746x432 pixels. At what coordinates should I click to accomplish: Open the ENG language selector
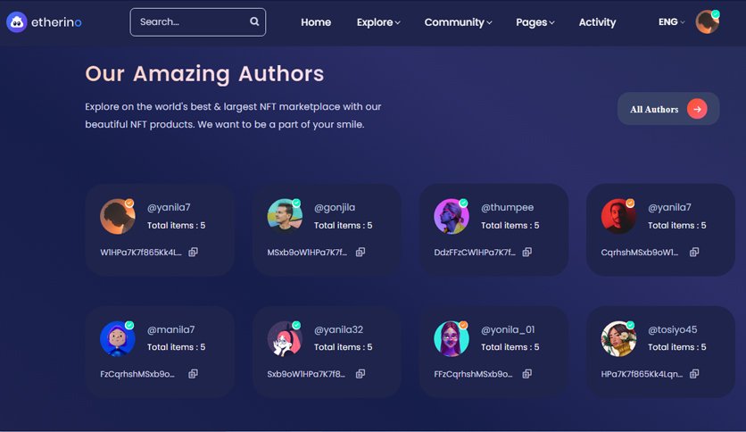coord(671,22)
